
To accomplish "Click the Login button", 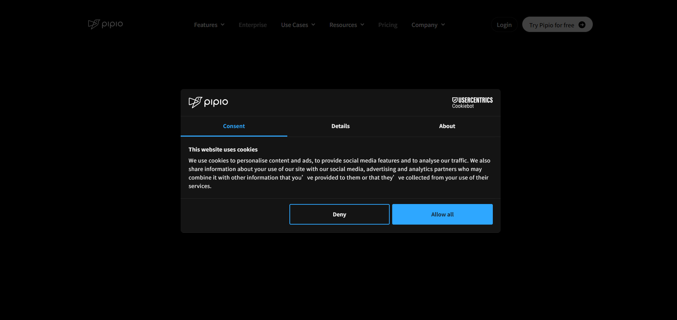I will pyautogui.click(x=504, y=24).
